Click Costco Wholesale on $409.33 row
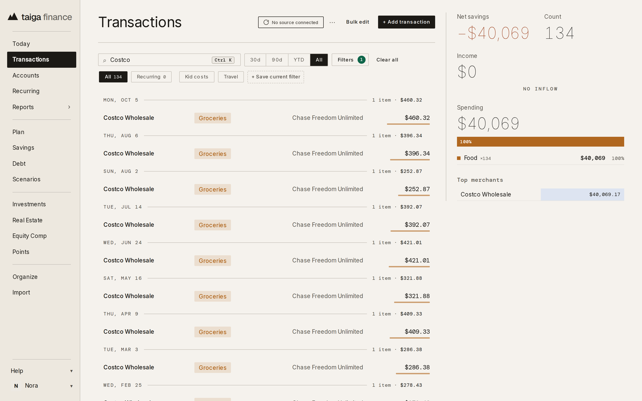This screenshot has width=642, height=401. pos(129,331)
